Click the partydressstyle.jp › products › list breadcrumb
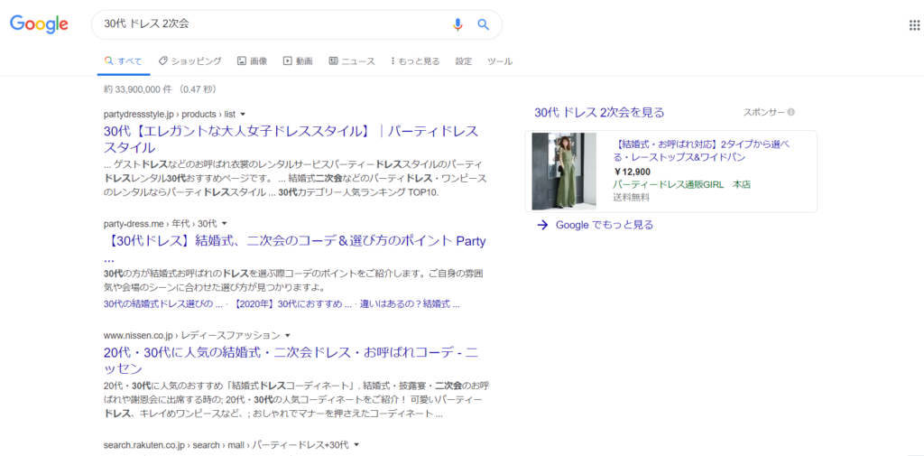Image resolution: width=924 pixels, height=456 pixels. click(x=169, y=114)
